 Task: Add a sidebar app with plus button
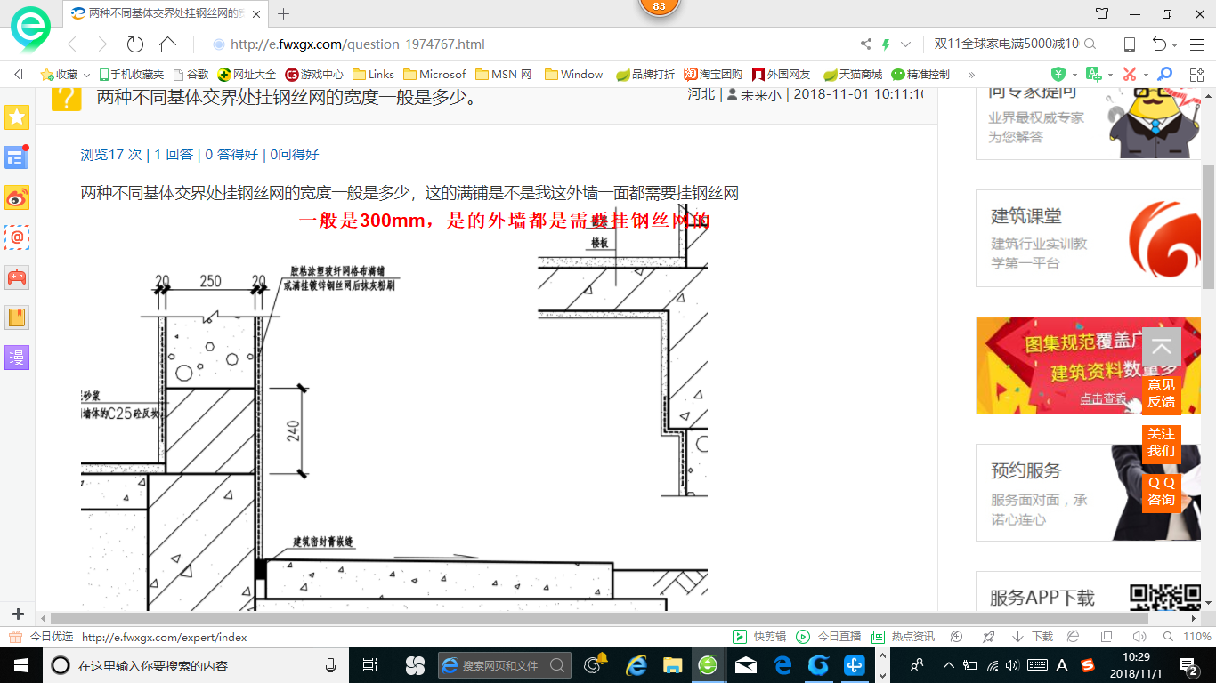[x=18, y=615]
